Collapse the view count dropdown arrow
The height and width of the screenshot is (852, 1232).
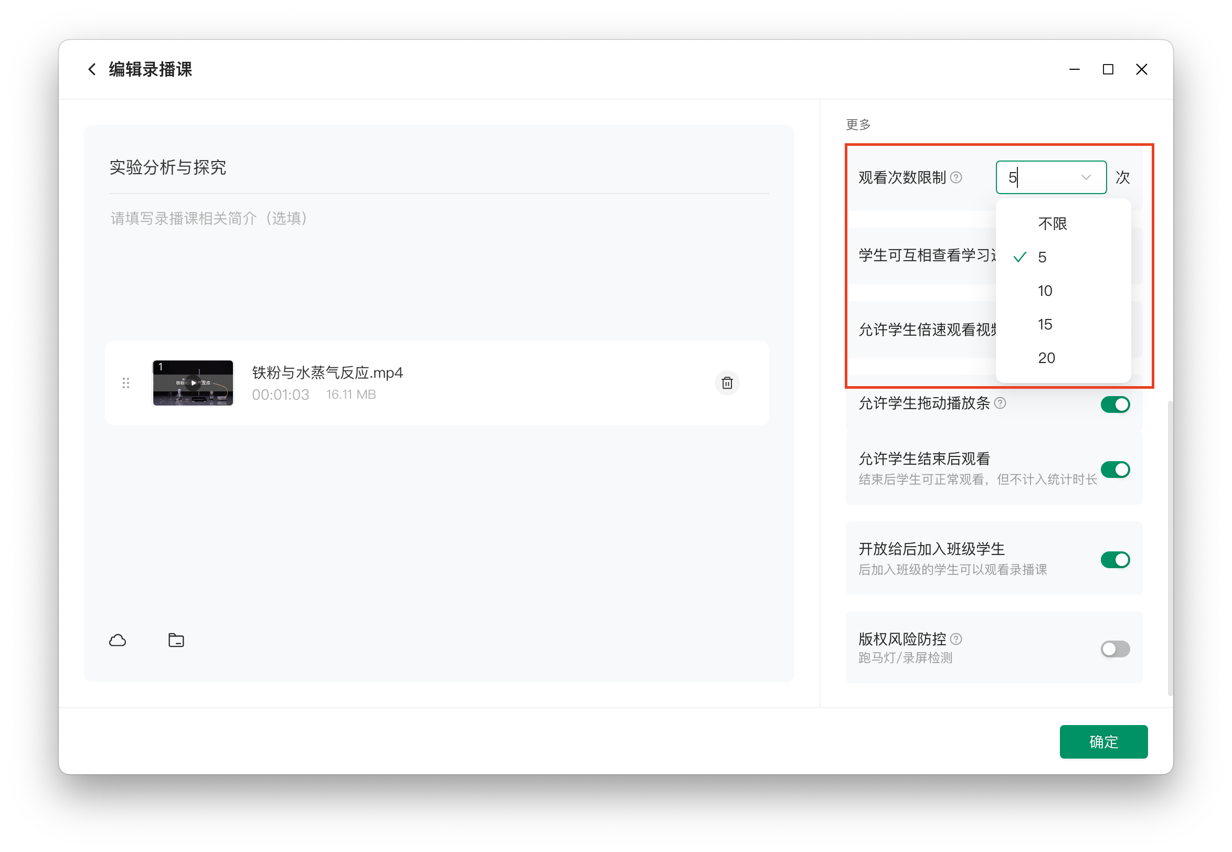point(1085,177)
